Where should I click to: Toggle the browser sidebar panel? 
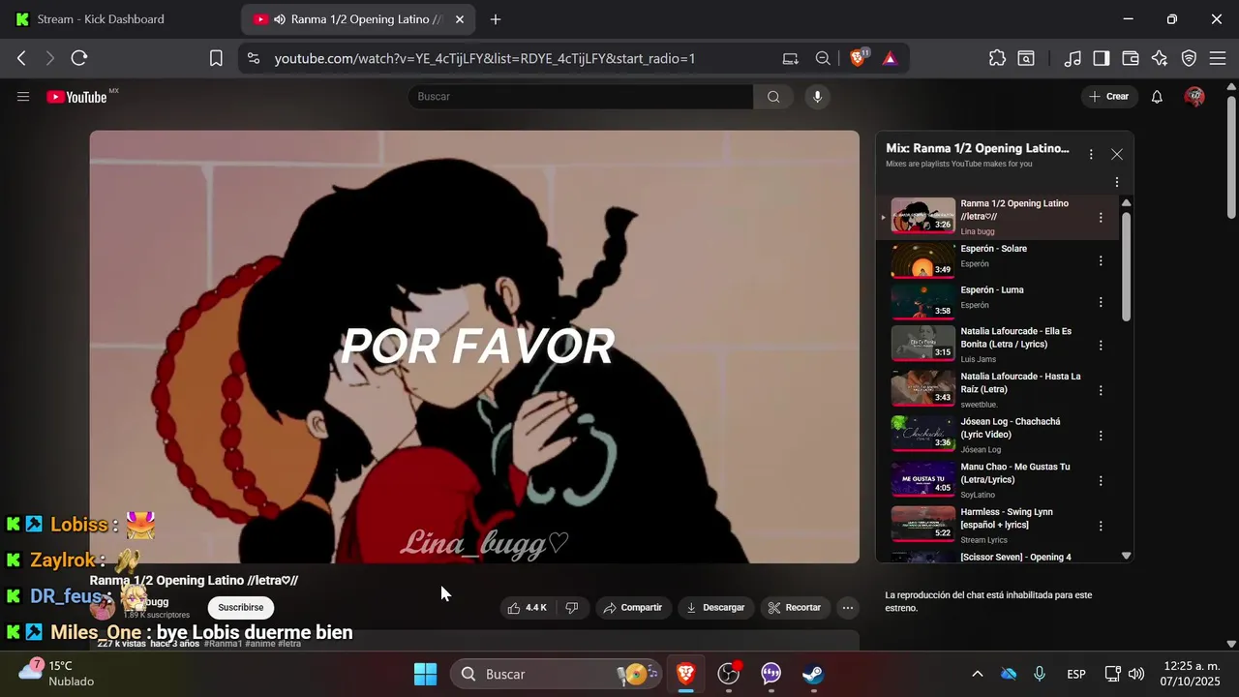coord(1101,58)
